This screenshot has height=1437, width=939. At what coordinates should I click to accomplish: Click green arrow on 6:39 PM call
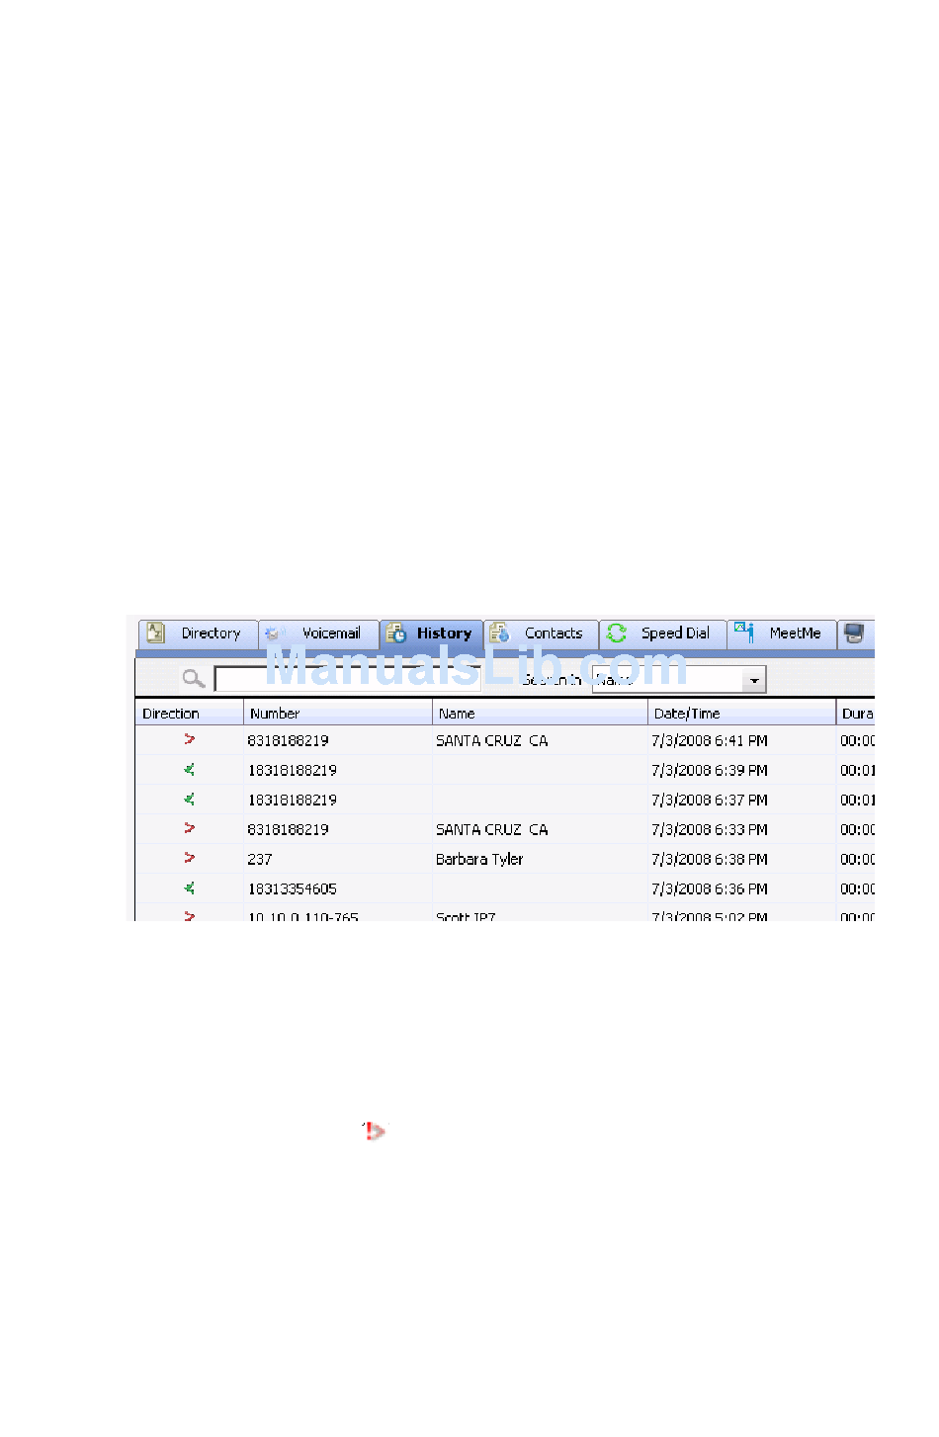click(x=189, y=769)
